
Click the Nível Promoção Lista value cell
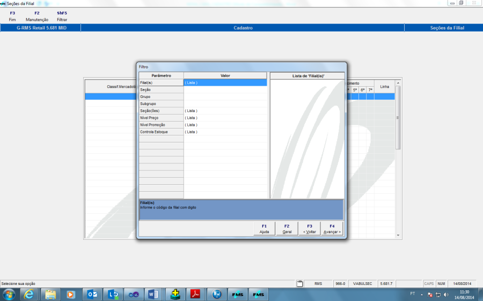pyautogui.click(x=225, y=125)
